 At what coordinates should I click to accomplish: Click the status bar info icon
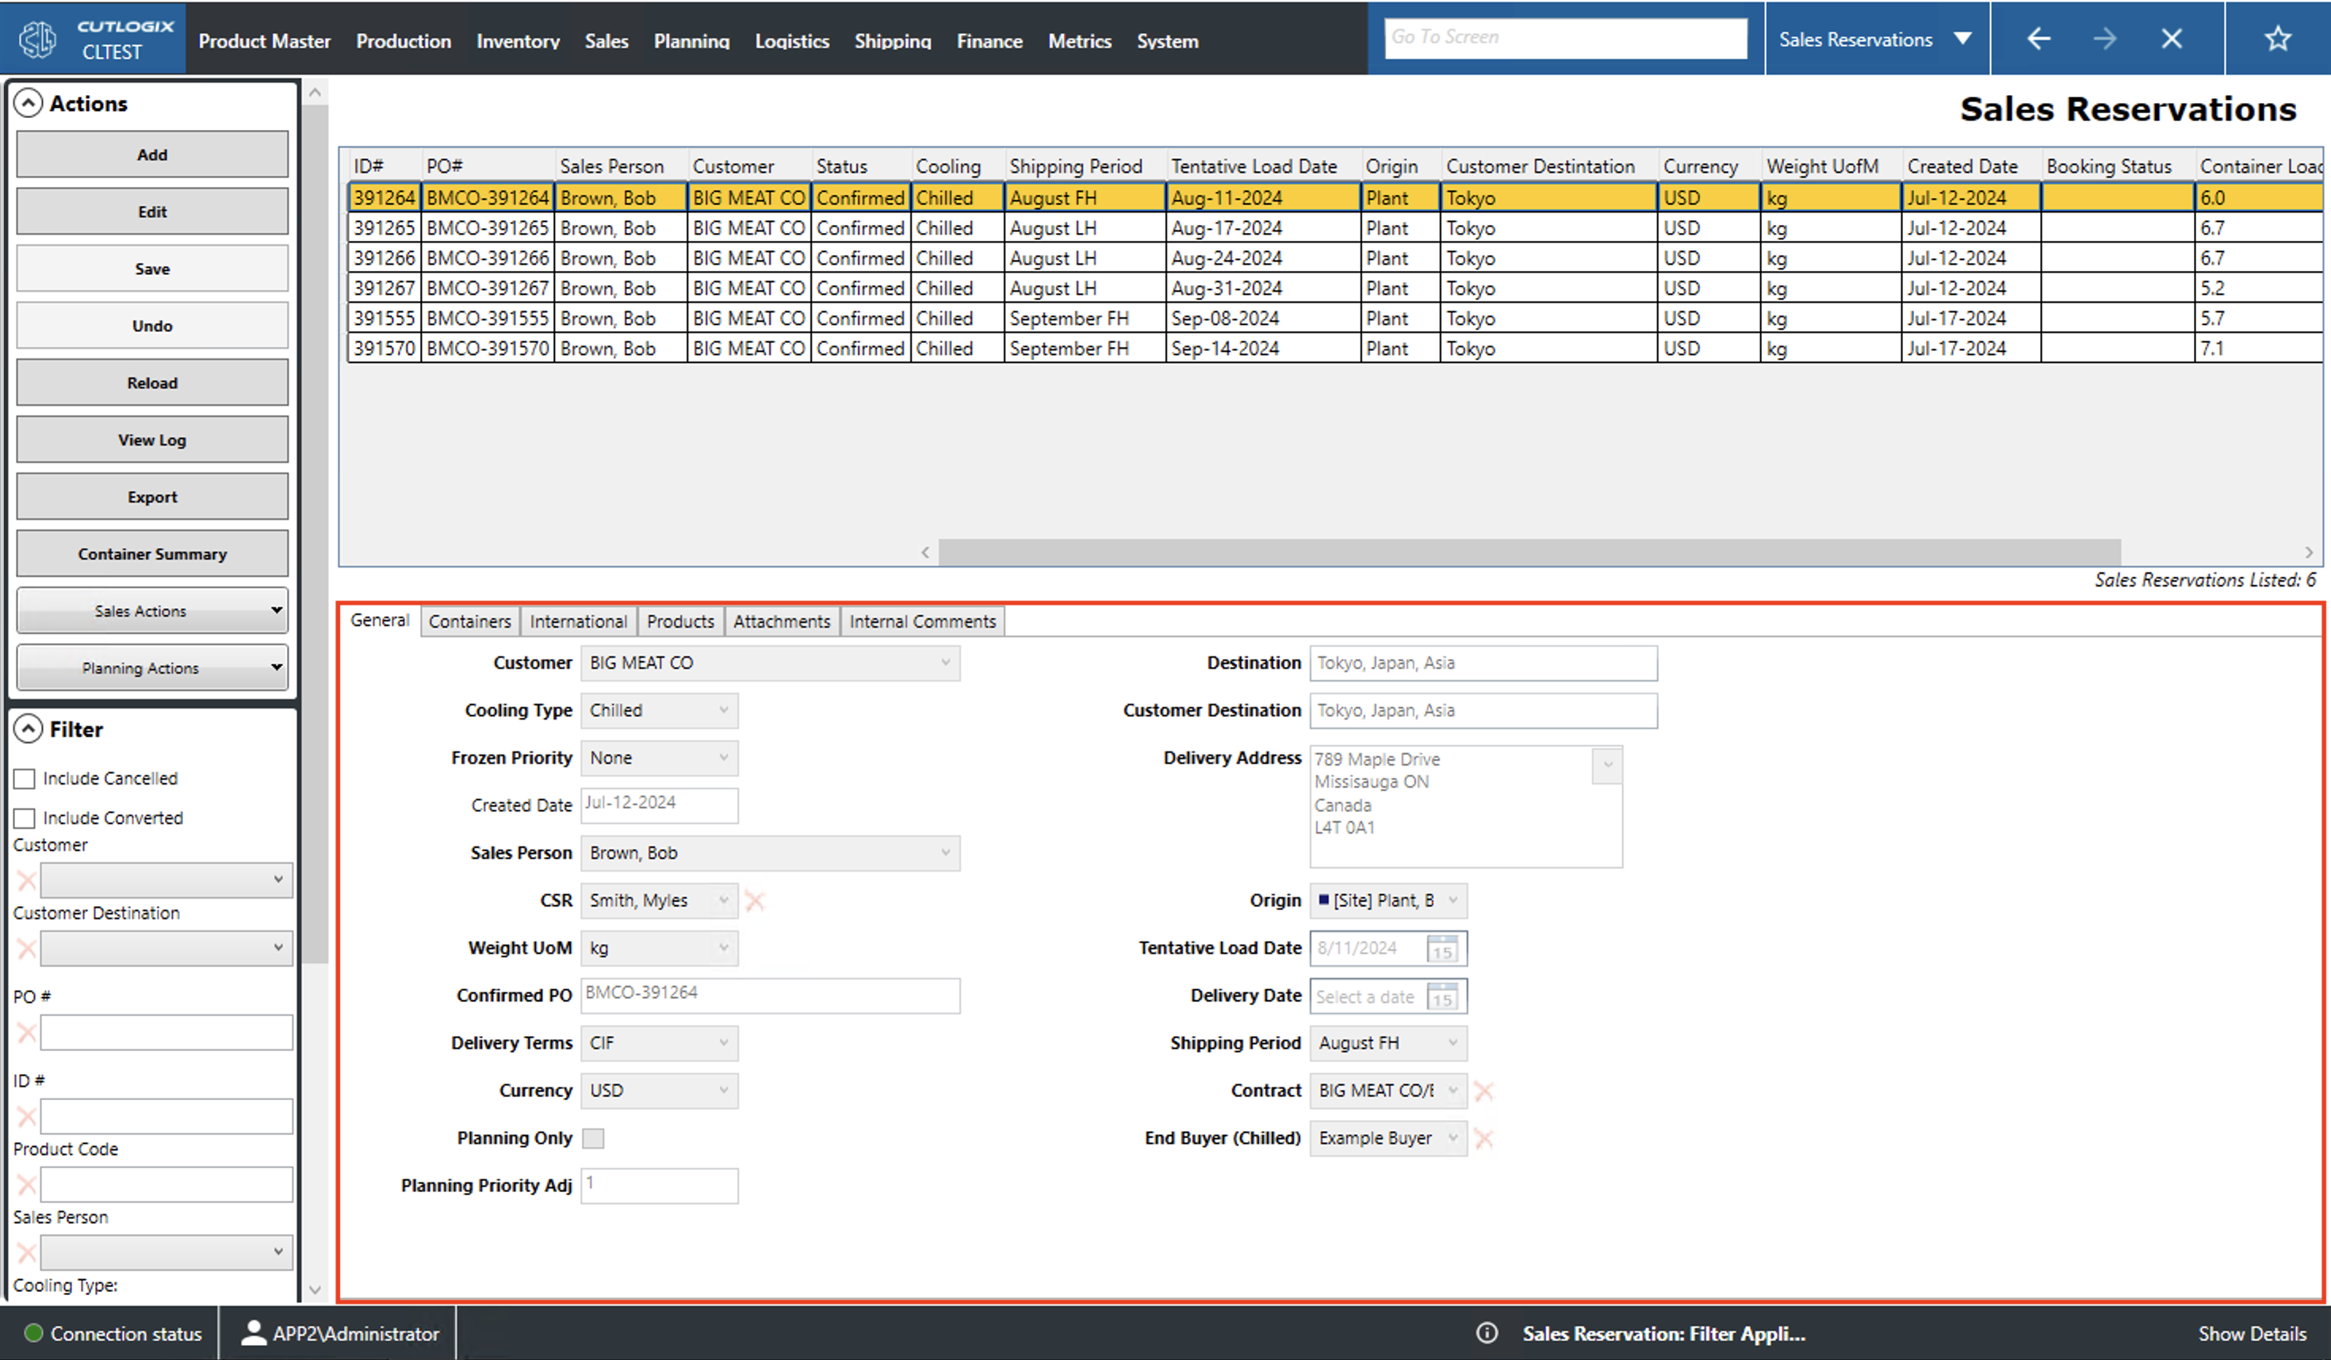[x=1487, y=1333]
